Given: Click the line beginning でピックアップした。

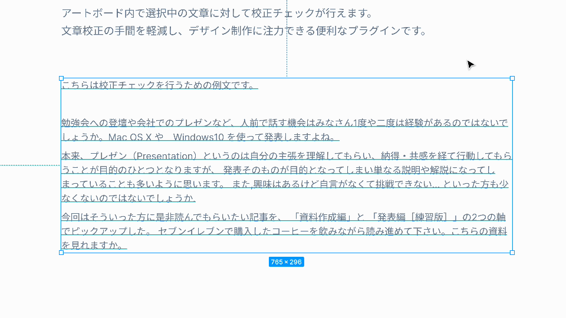Looking at the screenshot, I should click(284, 231).
